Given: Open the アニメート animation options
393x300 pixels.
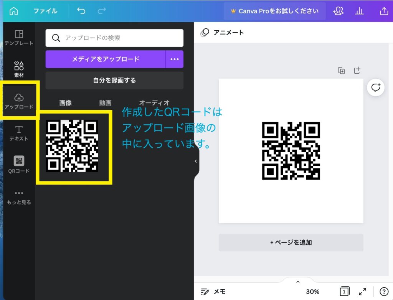Looking at the screenshot, I should [x=222, y=33].
